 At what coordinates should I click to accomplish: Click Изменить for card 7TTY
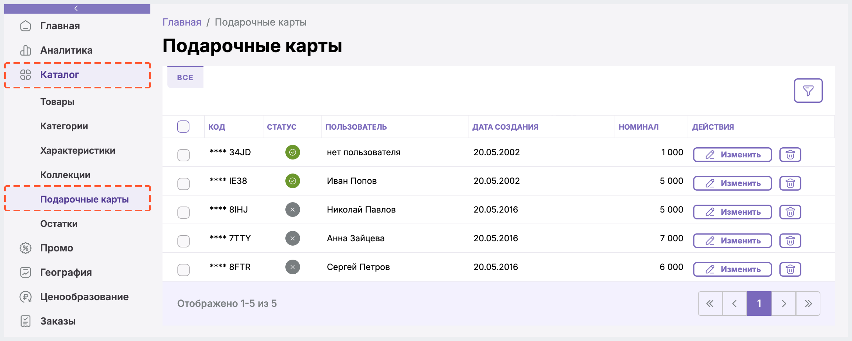pyautogui.click(x=732, y=241)
